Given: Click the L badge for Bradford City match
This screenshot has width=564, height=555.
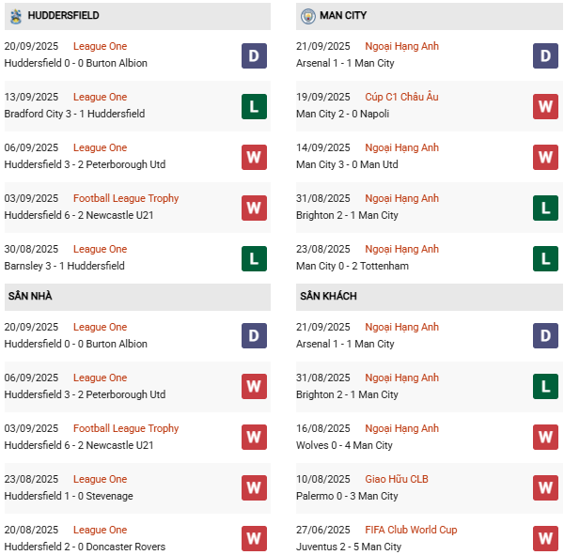Looking at the screenshot, I should 254,106.
